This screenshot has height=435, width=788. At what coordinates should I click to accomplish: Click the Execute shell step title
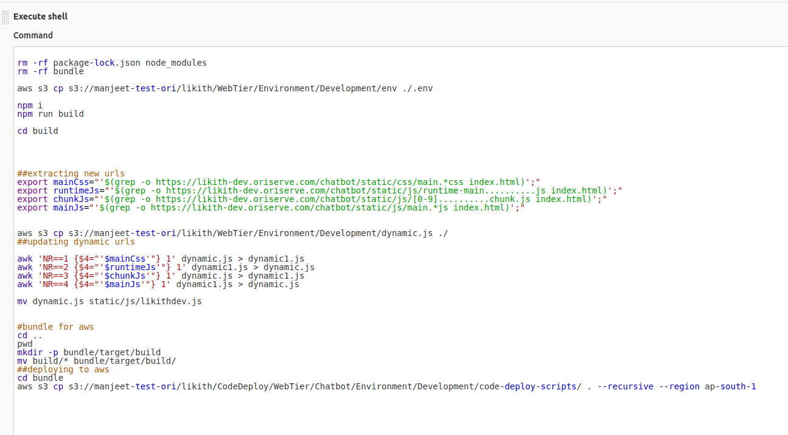pos(40,16)
